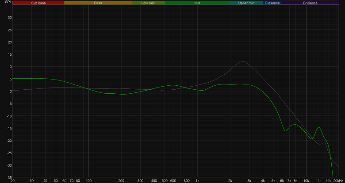The image size is (345, 183).
Task: Click the 7k frequency tick label
Action: click(289, 181)
